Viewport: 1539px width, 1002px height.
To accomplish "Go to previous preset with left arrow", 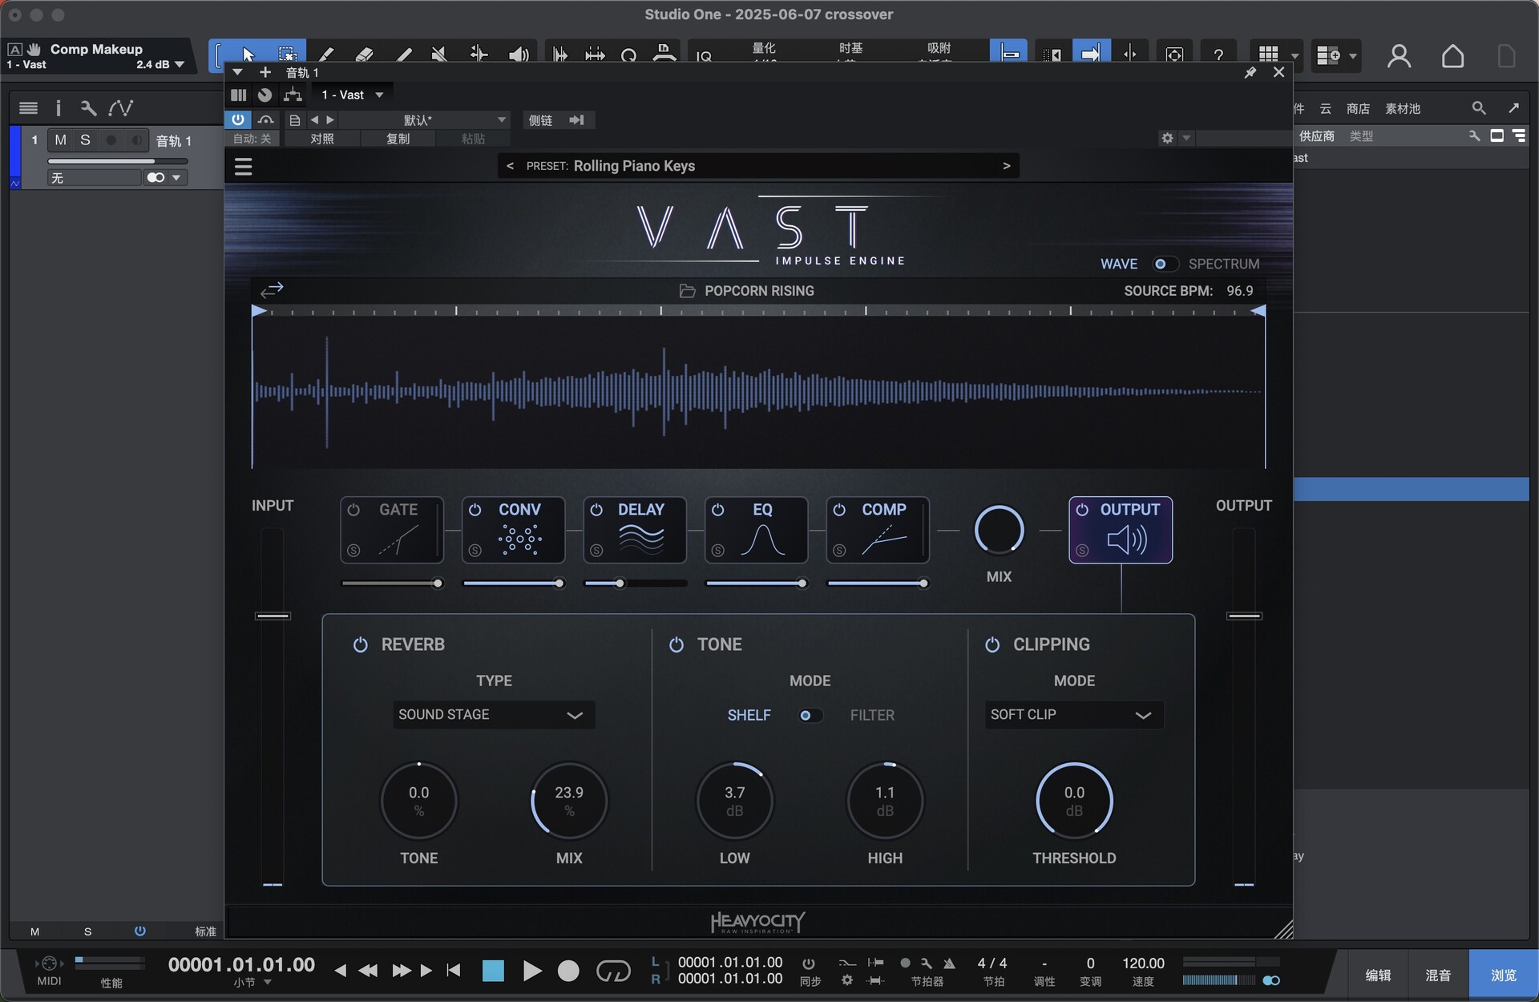I will (x=510, y=166).
